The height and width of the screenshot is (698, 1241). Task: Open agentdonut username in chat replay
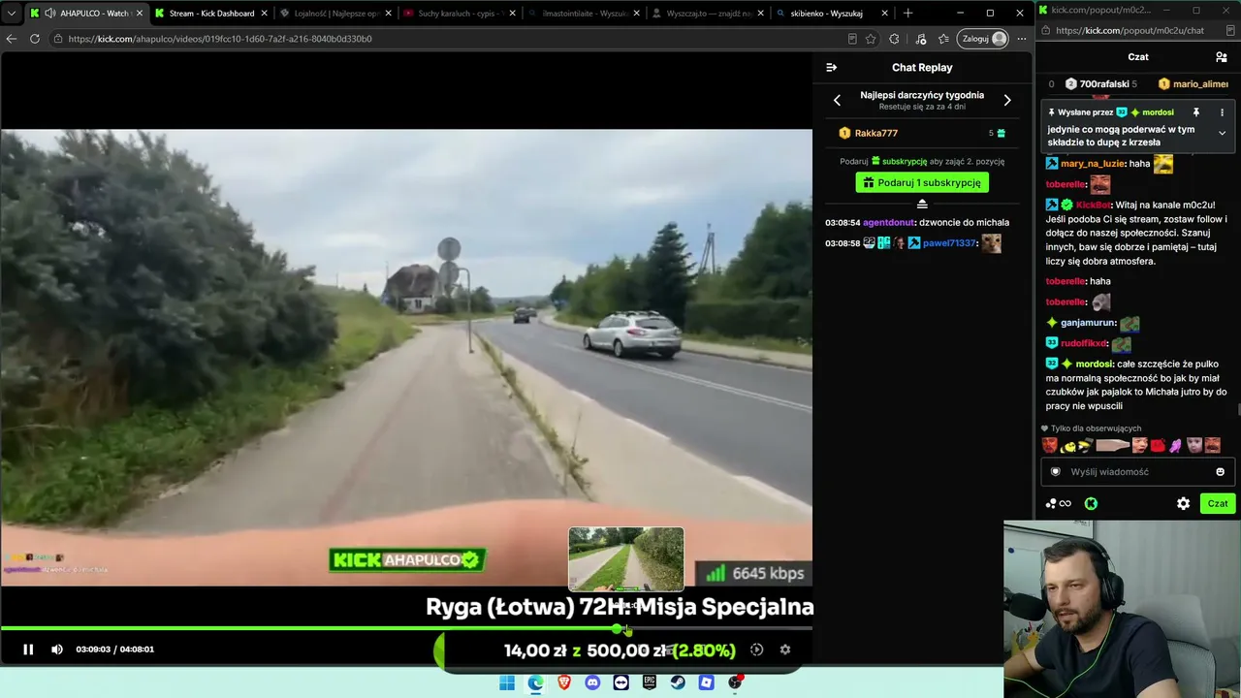888,222
